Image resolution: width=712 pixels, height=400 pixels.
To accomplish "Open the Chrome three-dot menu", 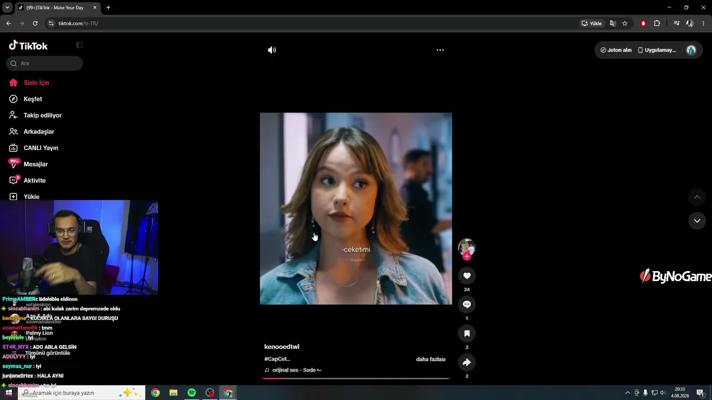I will coord(704,23).
